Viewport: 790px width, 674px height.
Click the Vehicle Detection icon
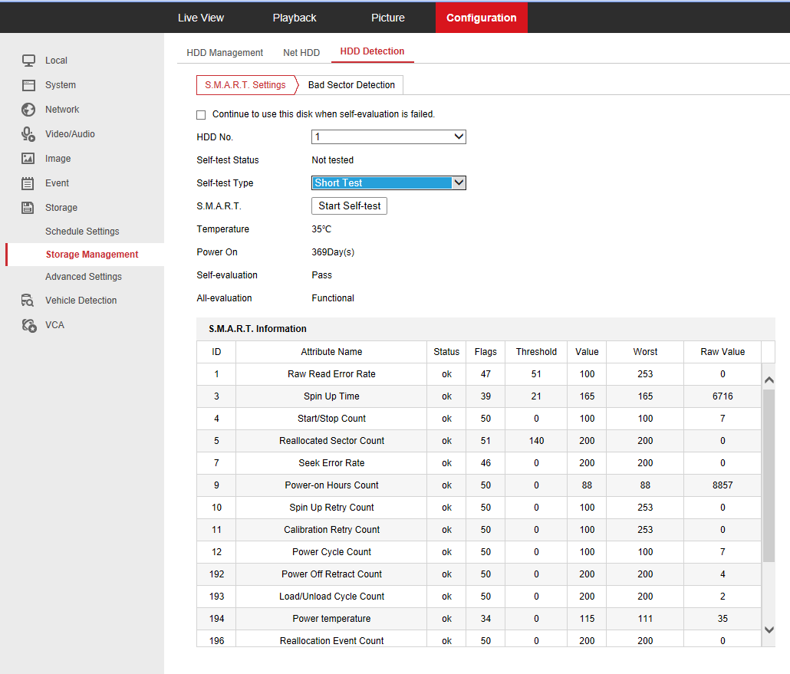(x=28, y=301)
